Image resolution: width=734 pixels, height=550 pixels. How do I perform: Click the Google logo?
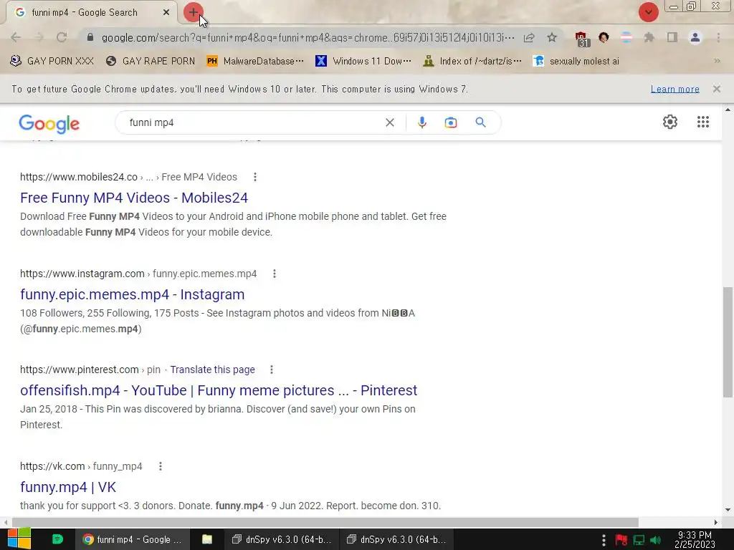(49, 123)
